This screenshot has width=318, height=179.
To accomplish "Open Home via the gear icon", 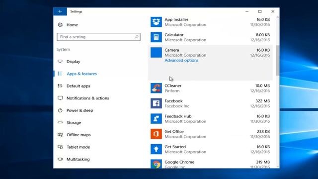I will pyautogui.click(x=60, y=25).
